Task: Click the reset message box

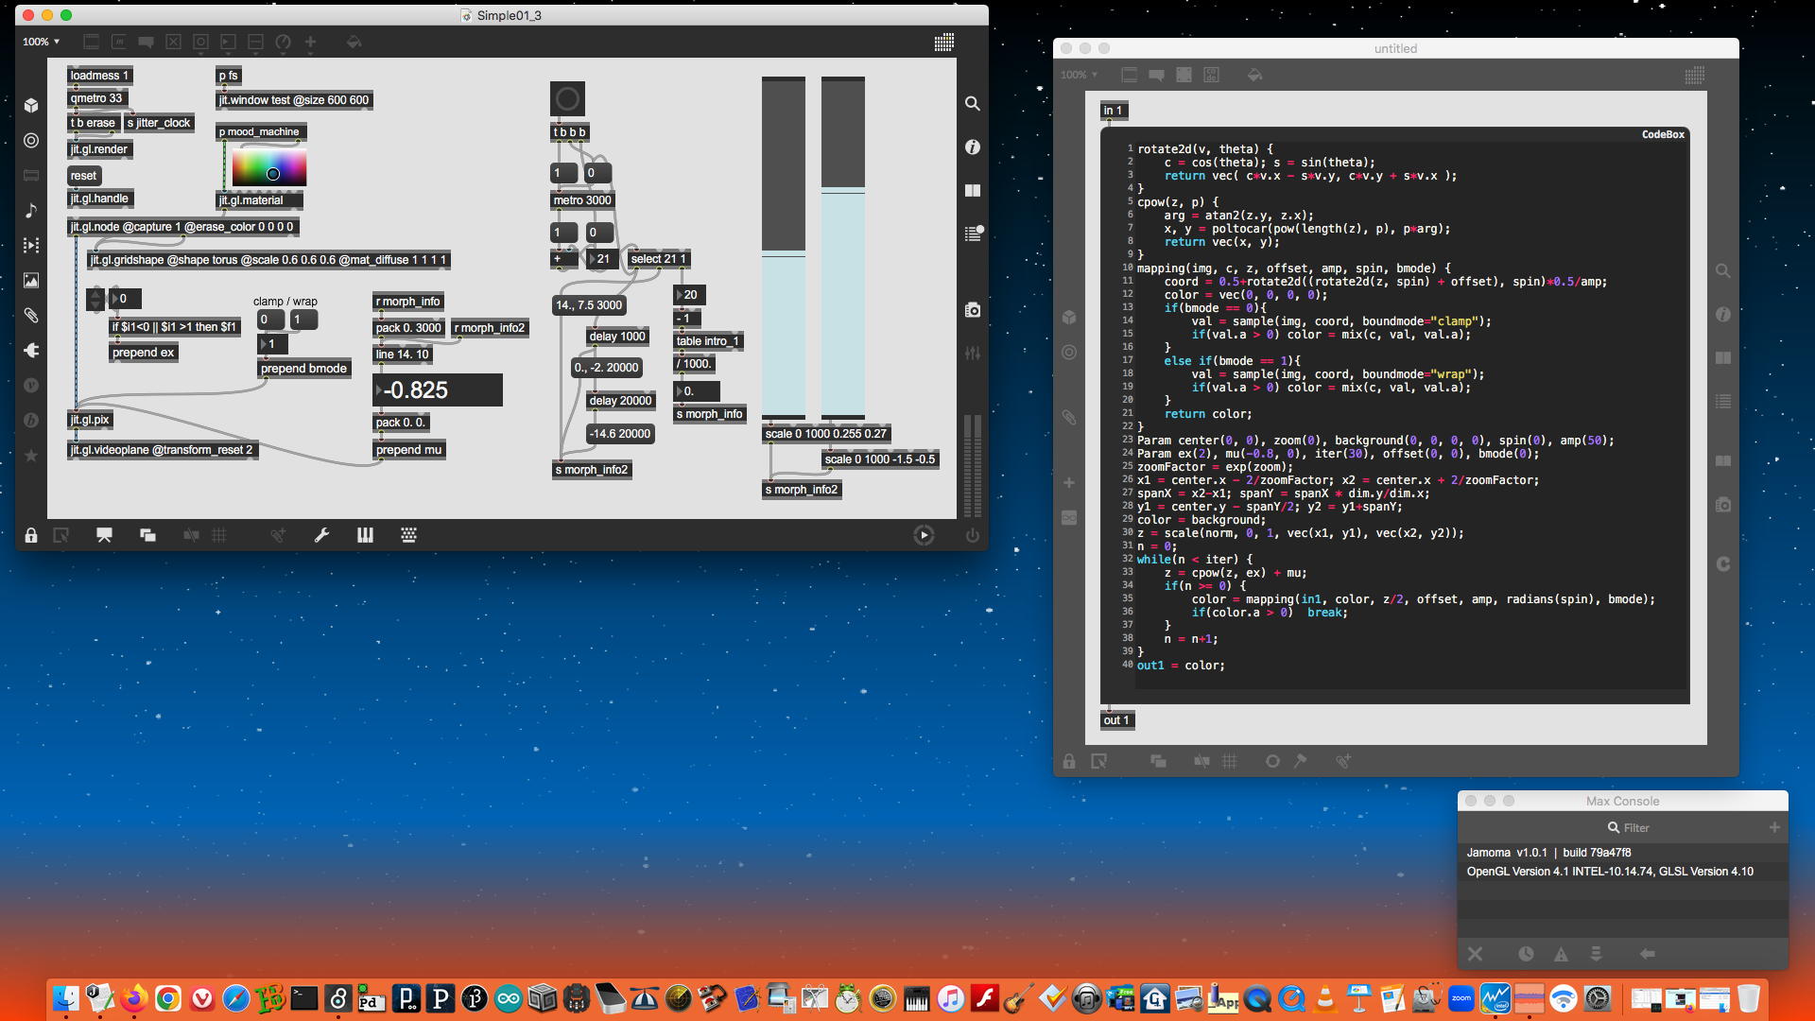Action: 83,176
